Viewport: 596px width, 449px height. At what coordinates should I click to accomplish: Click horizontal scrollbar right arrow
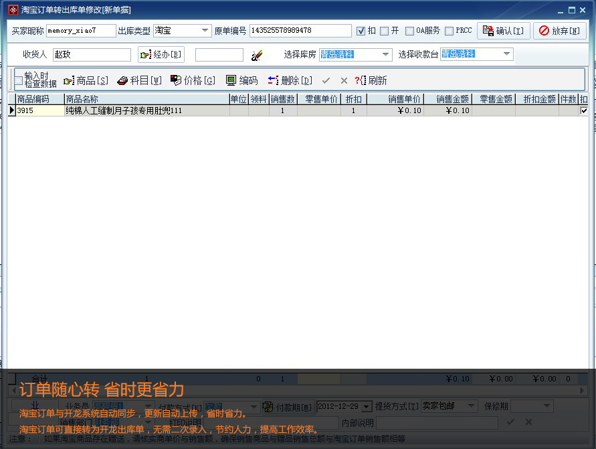coord(581,391)
